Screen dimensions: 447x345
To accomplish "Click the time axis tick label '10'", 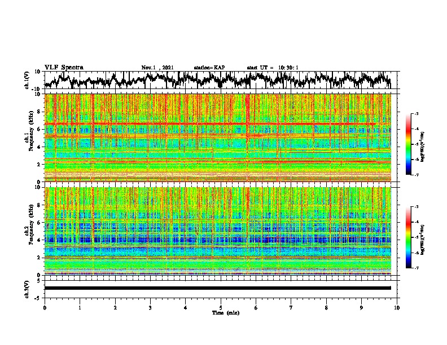I will [397, 308].
